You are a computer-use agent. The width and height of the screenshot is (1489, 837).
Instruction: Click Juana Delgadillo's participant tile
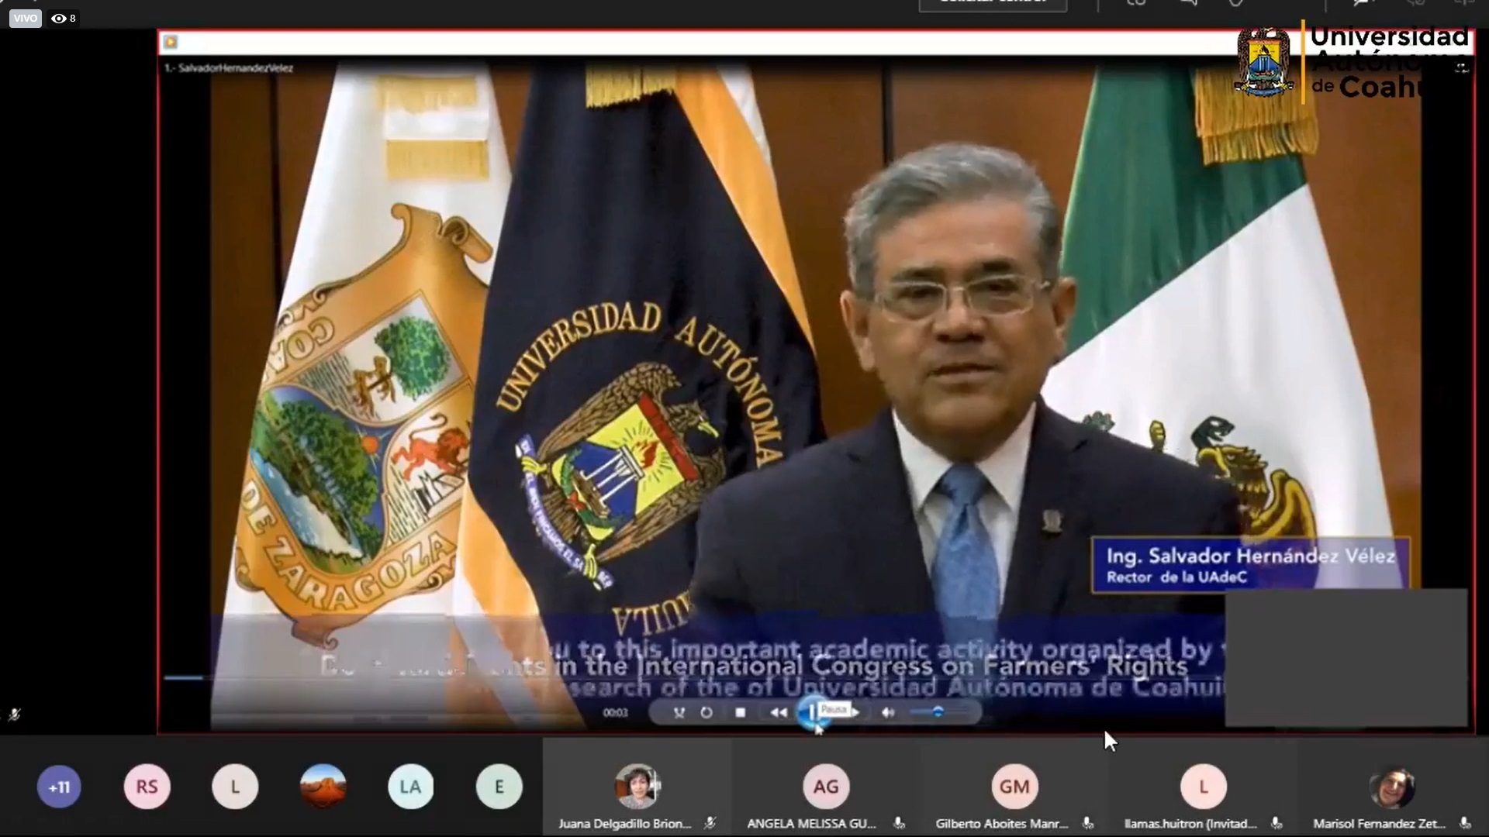[x=636, y=787]
